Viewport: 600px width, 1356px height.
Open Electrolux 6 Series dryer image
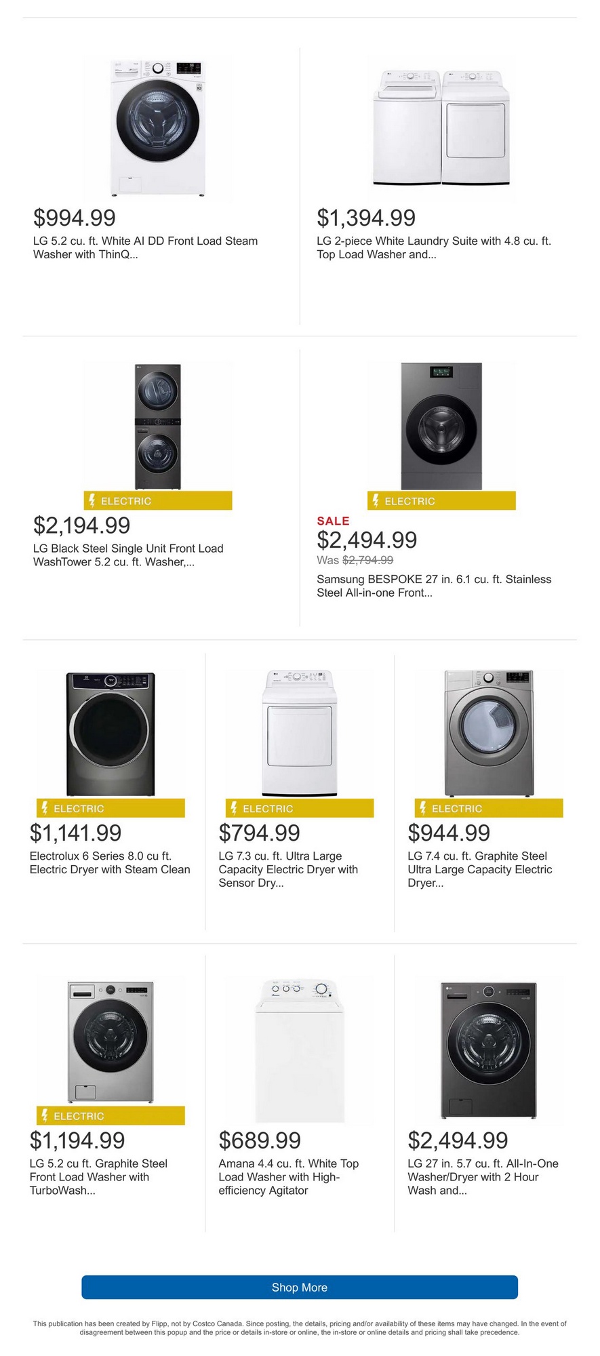(111, 734)
